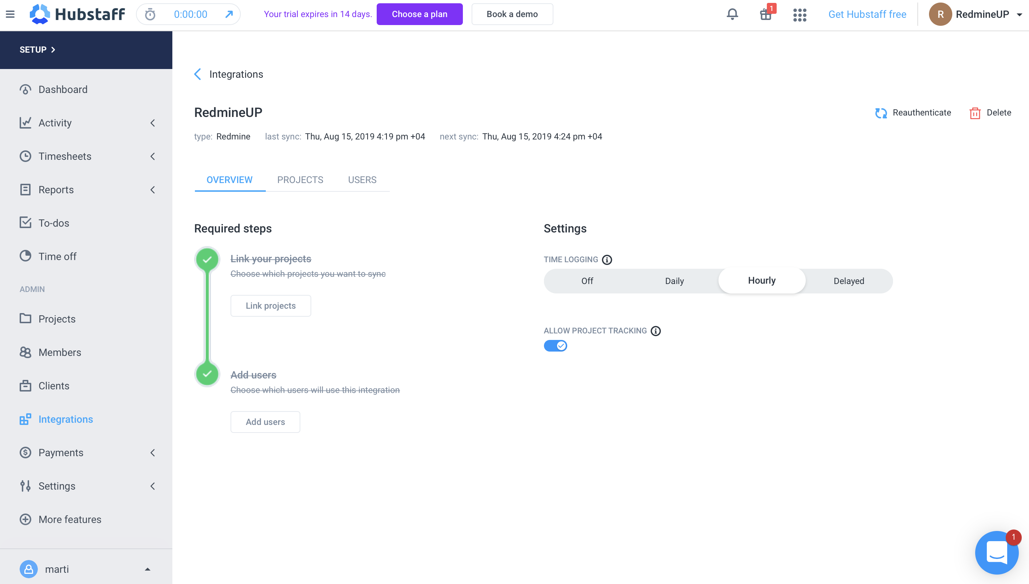Click the Reauthenticate icon button
Image resolution: width=1029 pixels, height=584 pixels.
(x=881, y=112)
